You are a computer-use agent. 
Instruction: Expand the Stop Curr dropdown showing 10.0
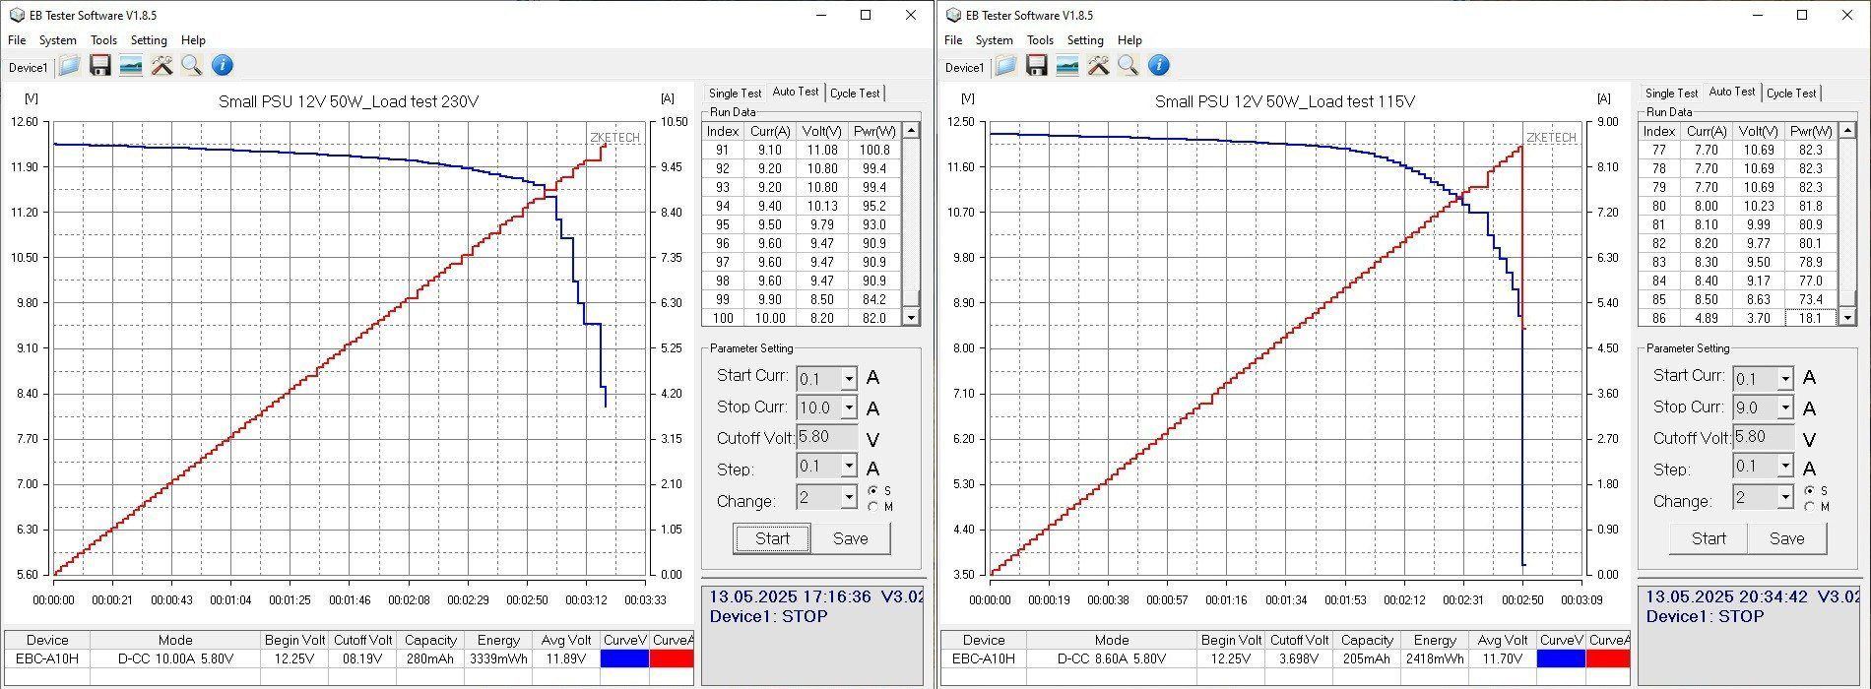coord(848,408)
